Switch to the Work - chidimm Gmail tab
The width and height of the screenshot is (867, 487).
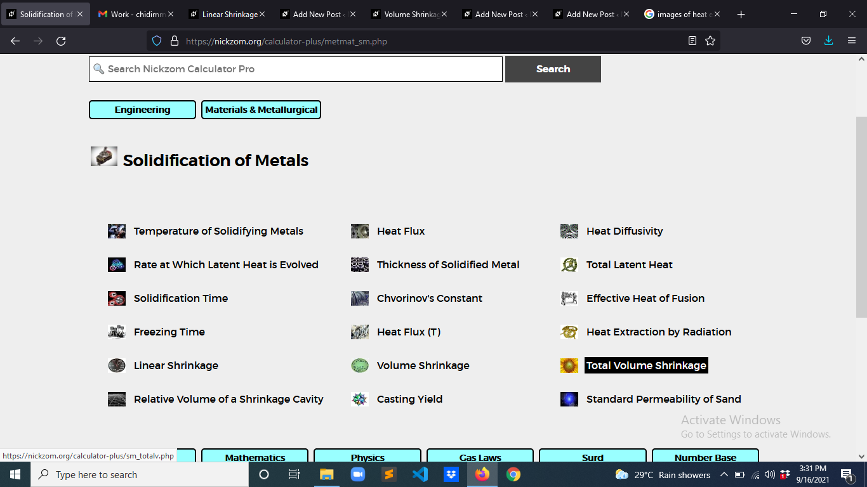coord(136,14)
